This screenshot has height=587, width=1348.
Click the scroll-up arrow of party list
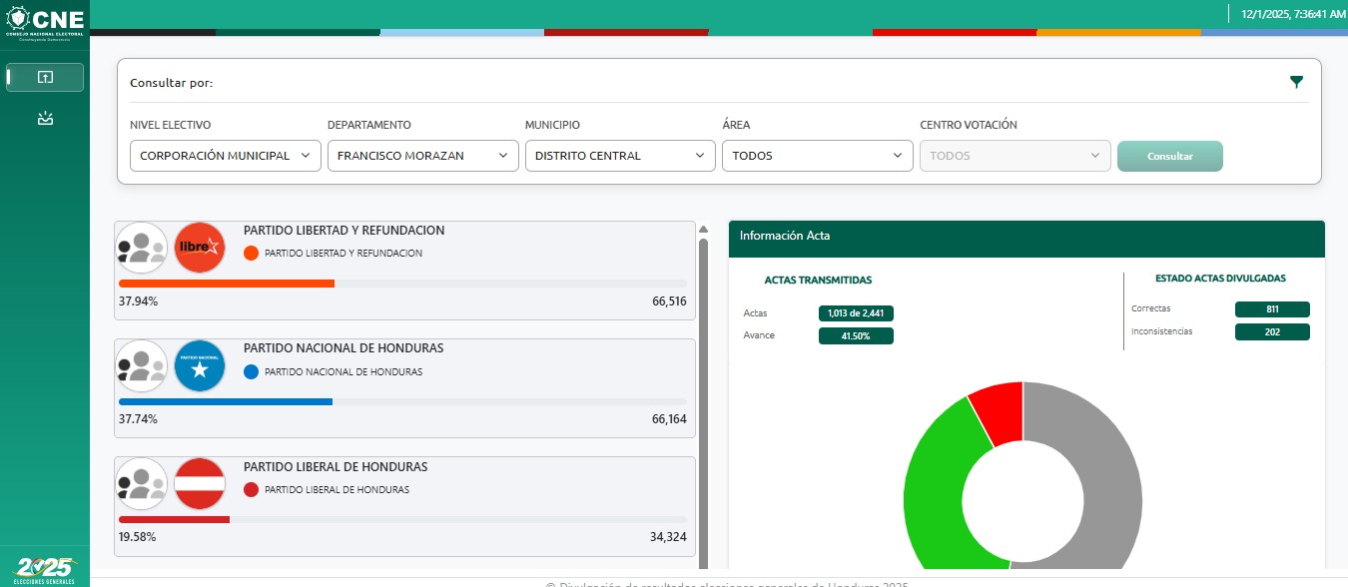(x=703, y=229)
